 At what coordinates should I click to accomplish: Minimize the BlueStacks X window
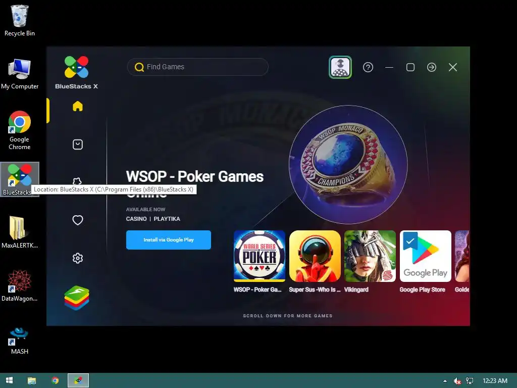tap(389, 67)
